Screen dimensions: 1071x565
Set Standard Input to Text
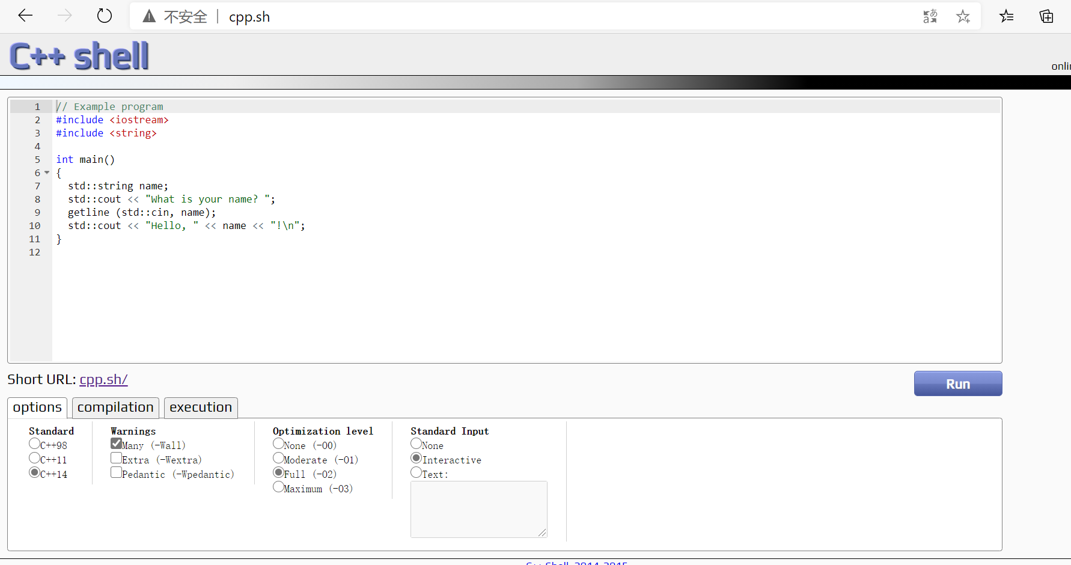point(416,472)
